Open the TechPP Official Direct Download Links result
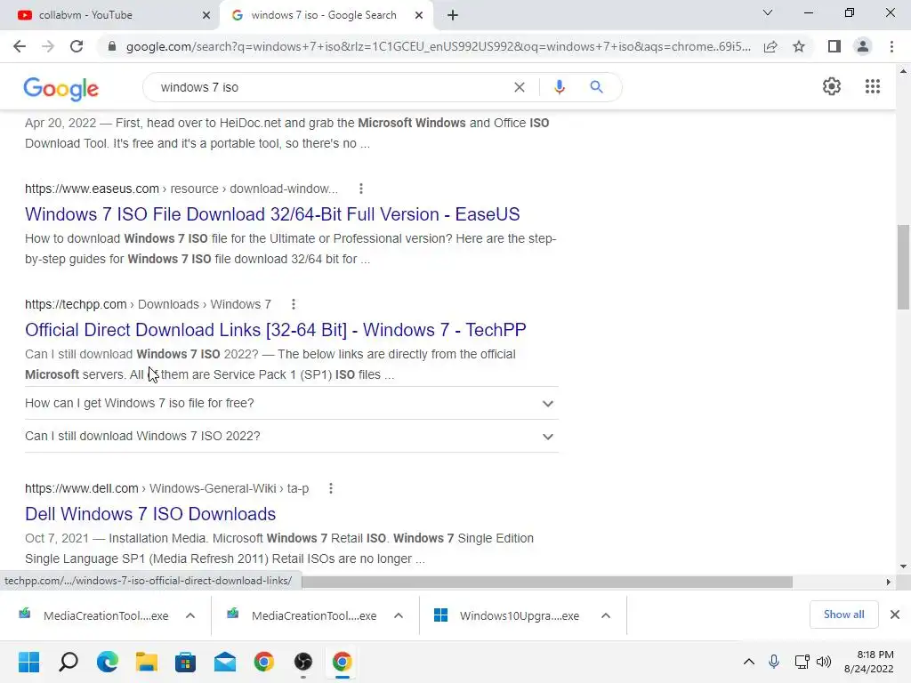This screenshot has height=683, width=911. (276, 330)
